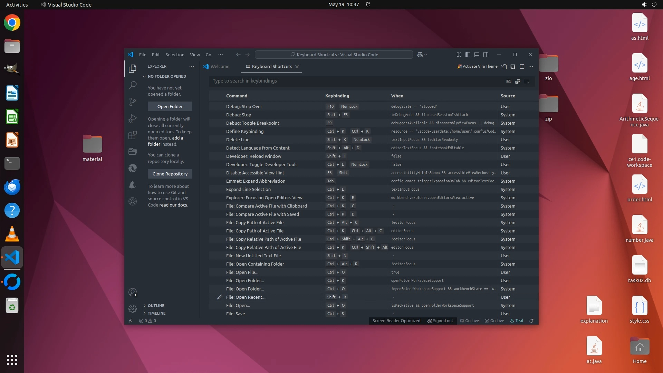Screen dimensions: 663x373
Task: Open the Extensions view in activity bar
Action: tap(133, 135)
